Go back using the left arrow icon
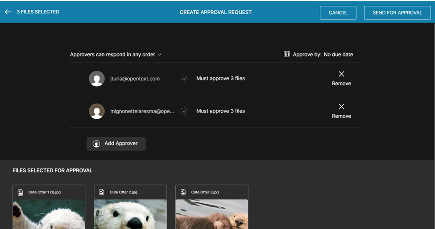 (8, 12)
